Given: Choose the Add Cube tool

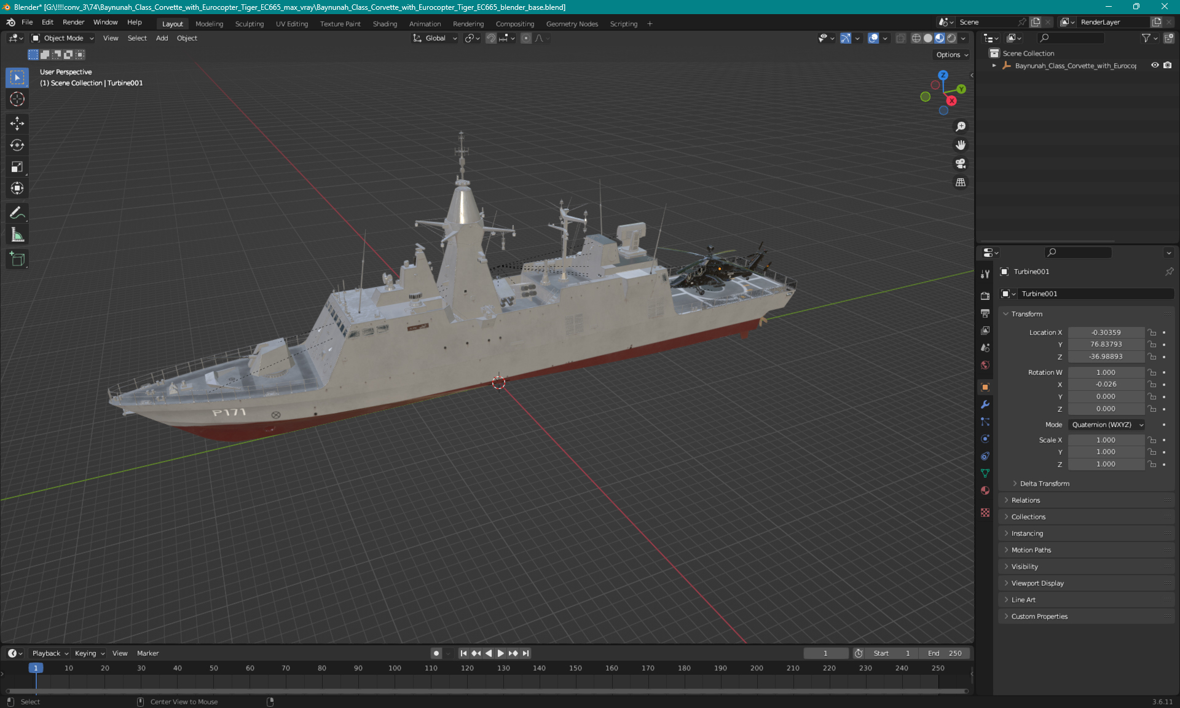Looking at the screenshot, I should click(x=17, y=259).
